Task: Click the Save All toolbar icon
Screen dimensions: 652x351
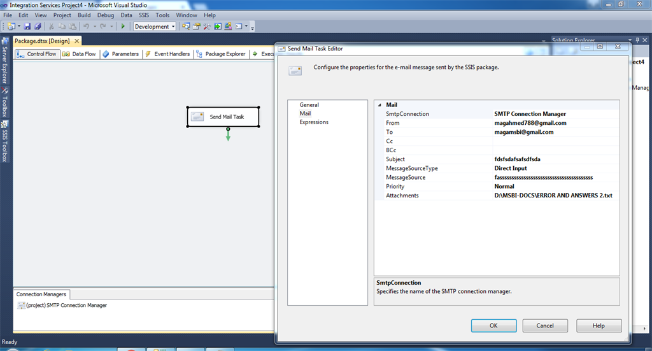Action: tap(38, 26)
